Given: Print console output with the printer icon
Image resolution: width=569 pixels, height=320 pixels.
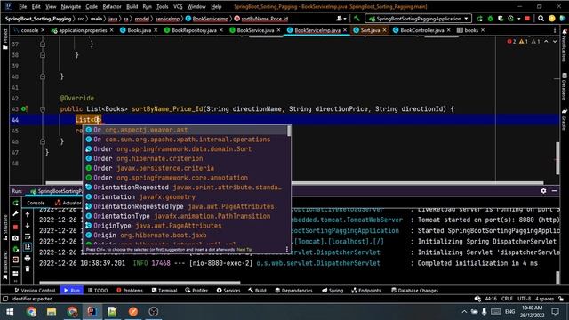Looking at the screenshot, I should [x=28, y=258].
